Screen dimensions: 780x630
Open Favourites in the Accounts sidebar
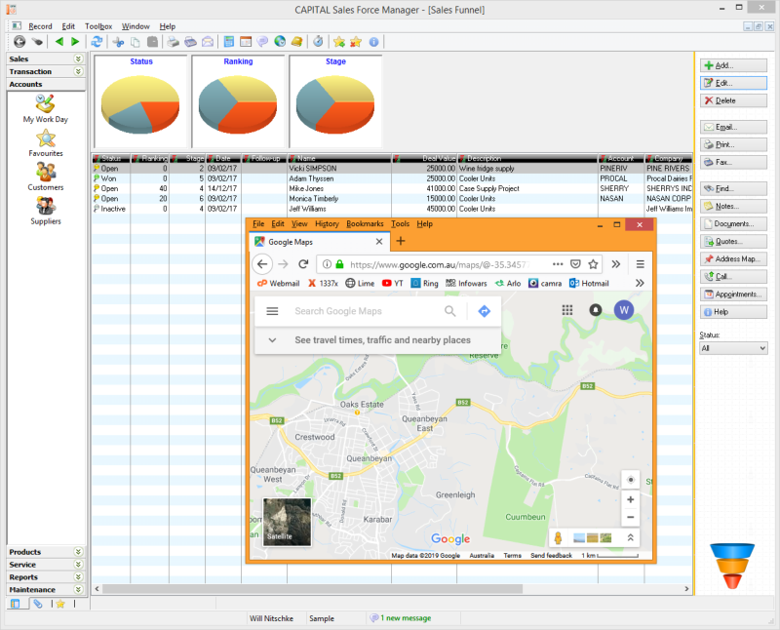[46, 143]
